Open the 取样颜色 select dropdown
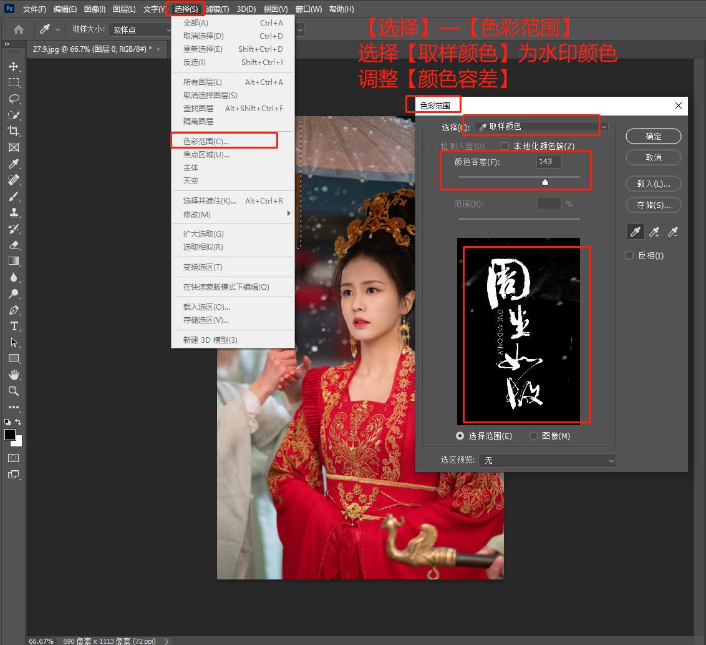706x645 pixels. [x=539, y=127]
